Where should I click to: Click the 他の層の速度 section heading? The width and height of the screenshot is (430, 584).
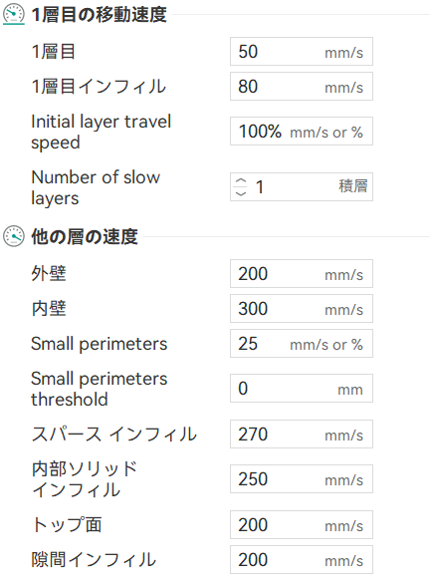click(85, 236)
